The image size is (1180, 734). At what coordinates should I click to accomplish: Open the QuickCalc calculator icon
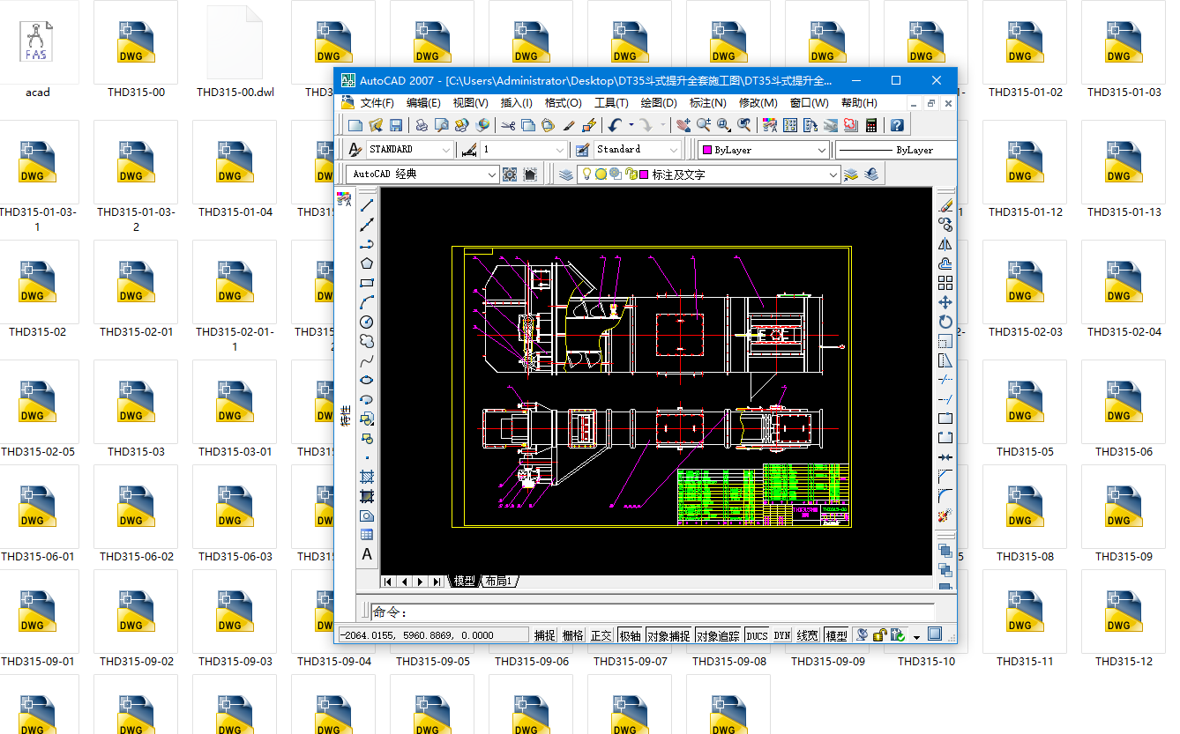pos(871,125)
